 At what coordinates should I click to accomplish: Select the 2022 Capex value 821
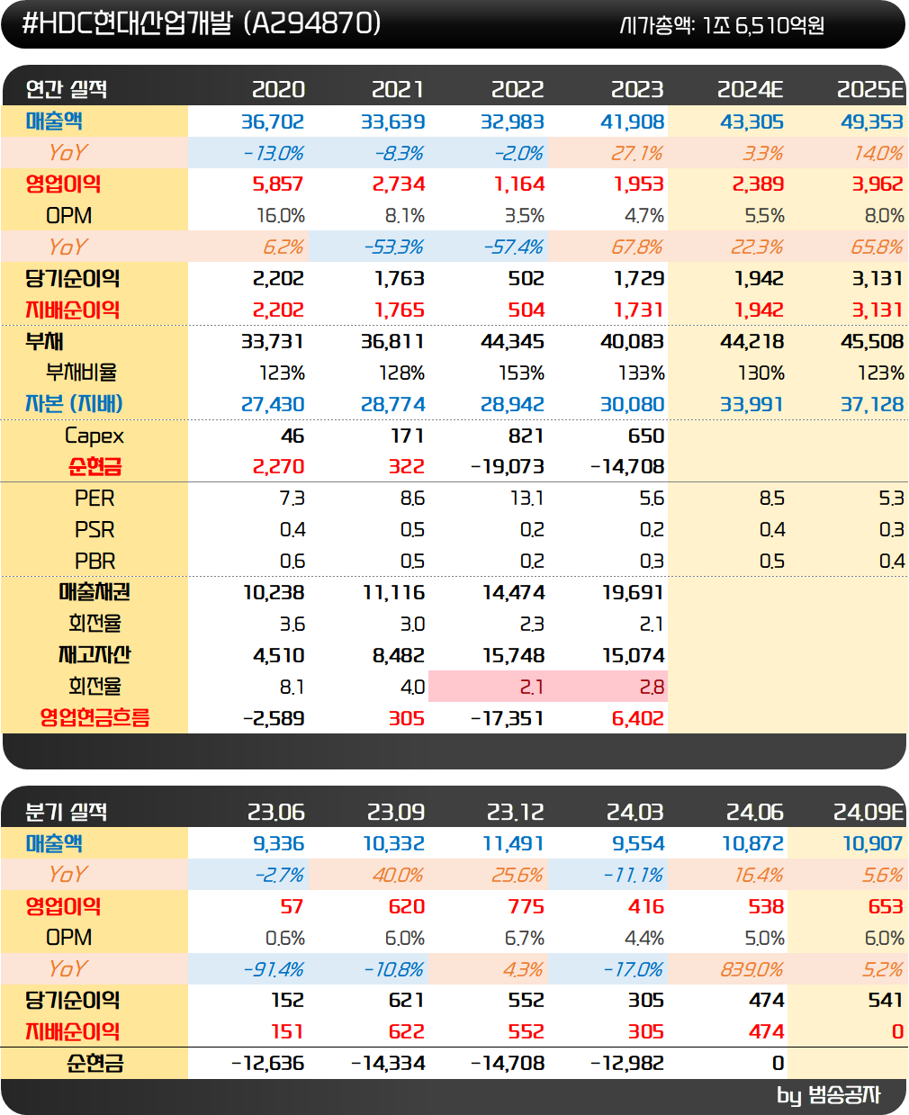526,436
